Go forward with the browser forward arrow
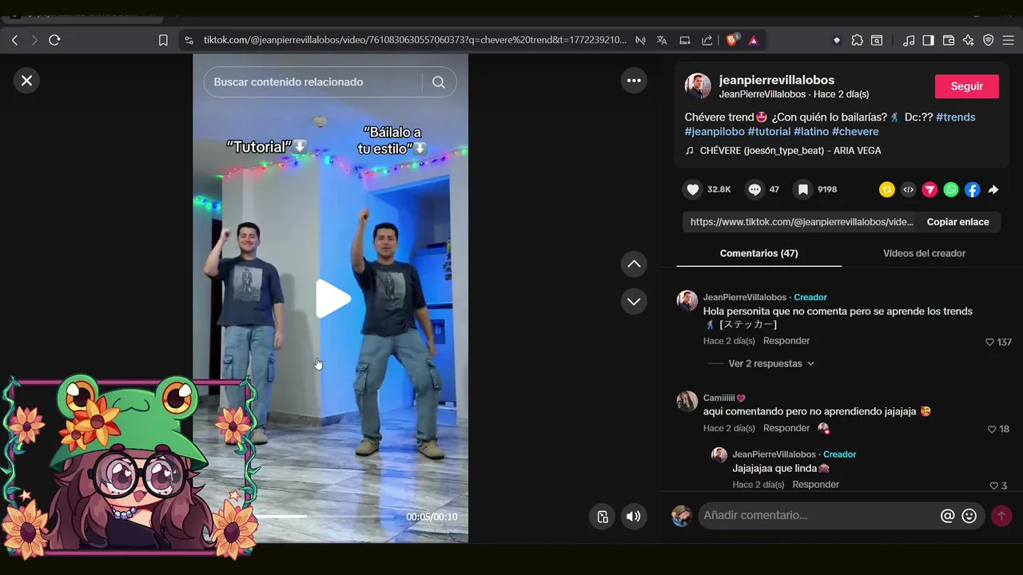This screenshot has width=1023, height=575. 34,40
